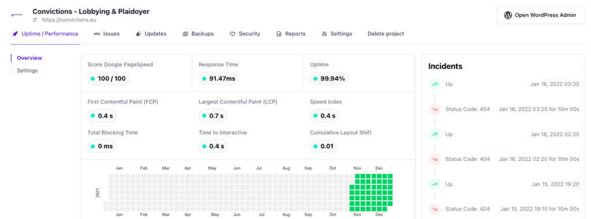Click the green Up arrow icon for Jan 16 03:30
The image size is (591, 219).
coord(435,84)
